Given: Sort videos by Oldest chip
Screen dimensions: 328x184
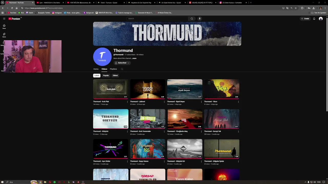Looking at the screenshot, I should [x=115, y=75].
